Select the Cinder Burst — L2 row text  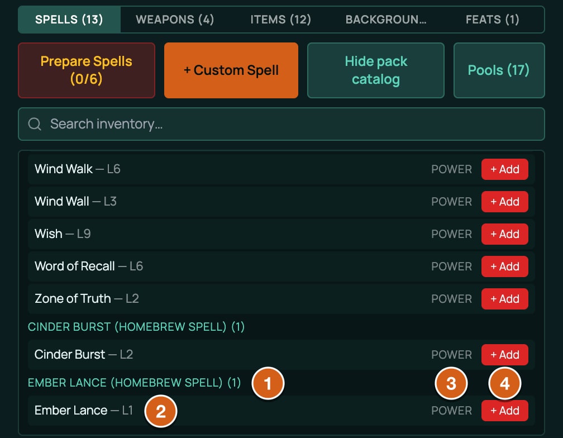(x=84, y=355)
